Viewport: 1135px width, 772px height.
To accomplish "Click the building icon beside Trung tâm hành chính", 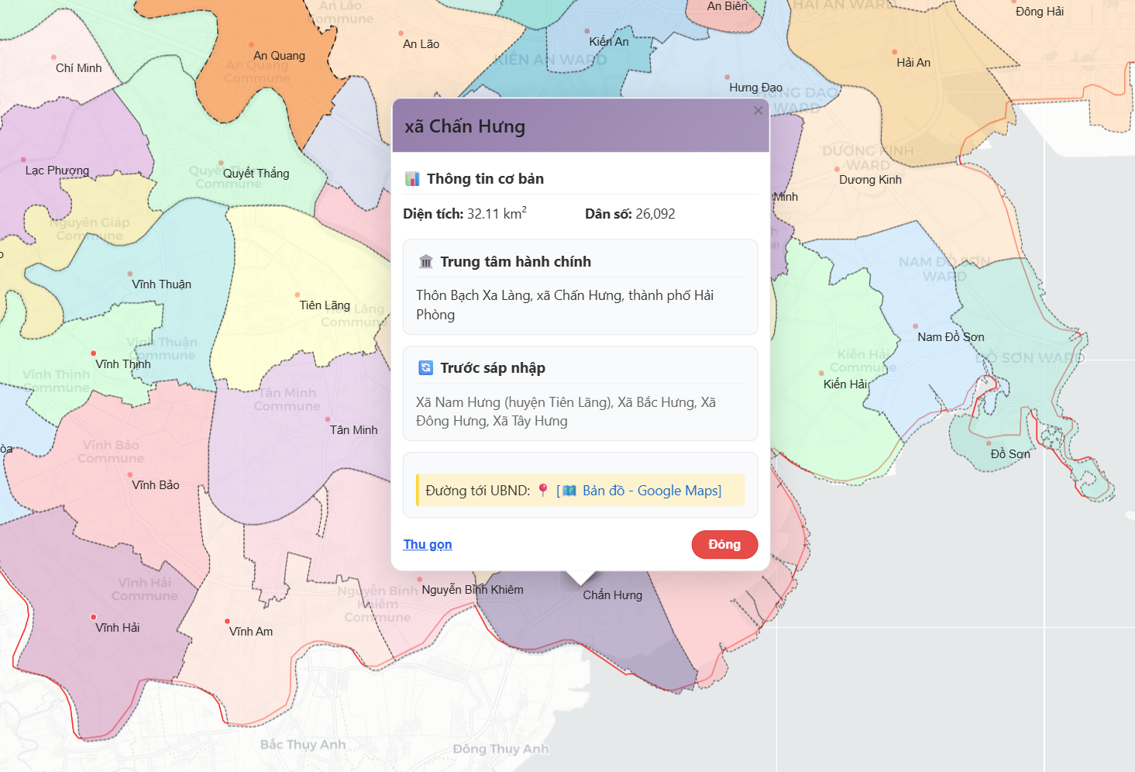I will [425, 262].
